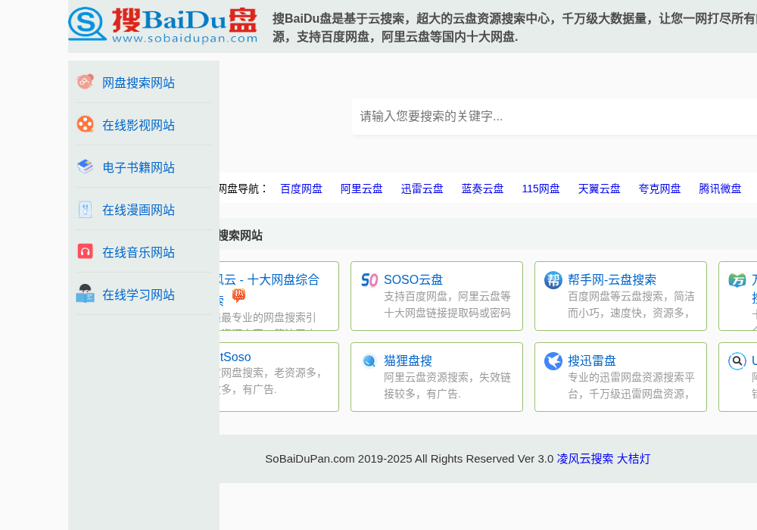The height and width of the screenshot is (530, 757).
Task: Open the 天翼云盘 navigation link
Action: (599, 189)
